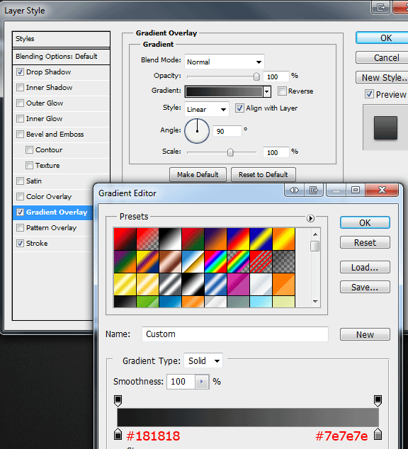Expand the Gradient Type dropdown
The height and width of the screenshot is (449, 408).
[x=203, y=360]
